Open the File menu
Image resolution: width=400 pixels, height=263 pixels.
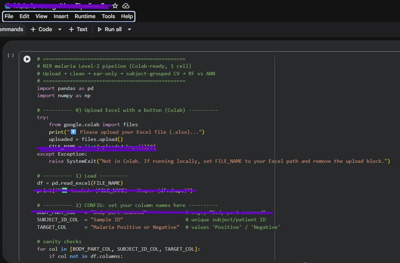tap(9, 16)
